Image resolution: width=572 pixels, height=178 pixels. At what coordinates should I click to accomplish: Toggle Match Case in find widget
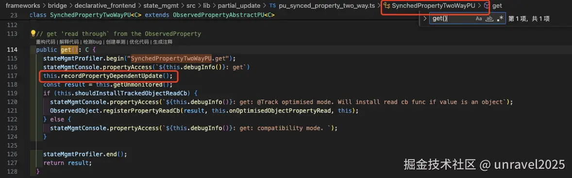[x=479, y=18]
